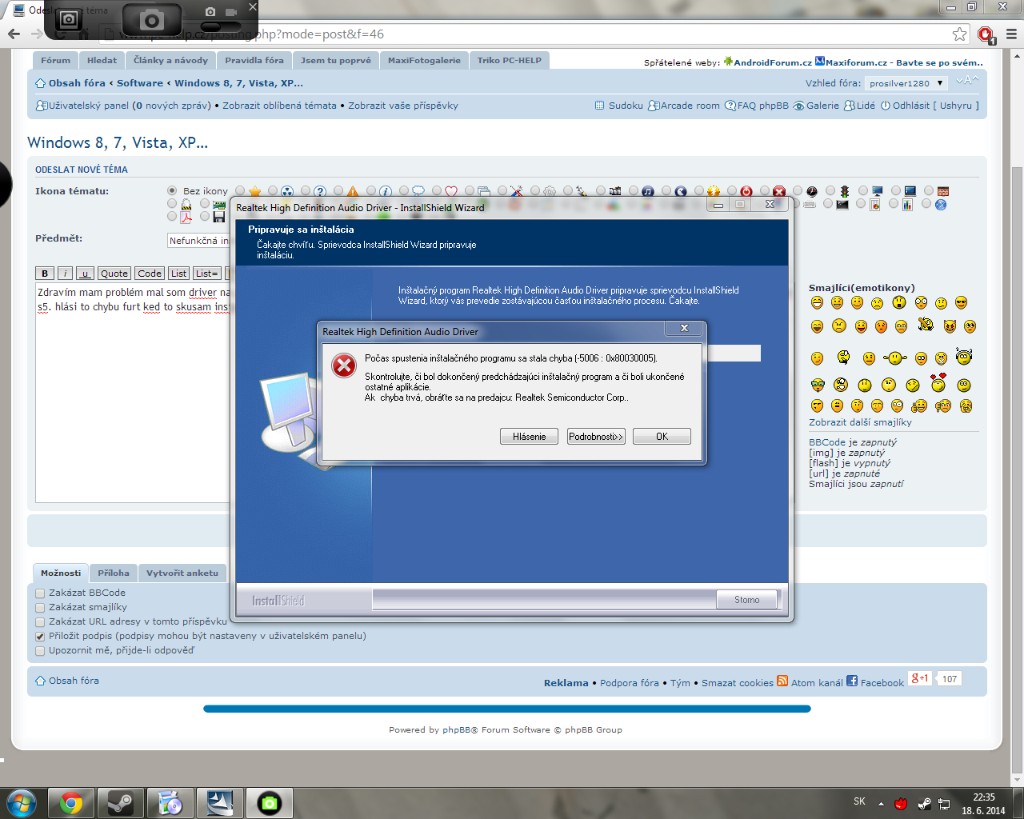Click Storno in the InstallShield Wizard
Screen dimensions: 1024x819
click(x=747, y=600)
